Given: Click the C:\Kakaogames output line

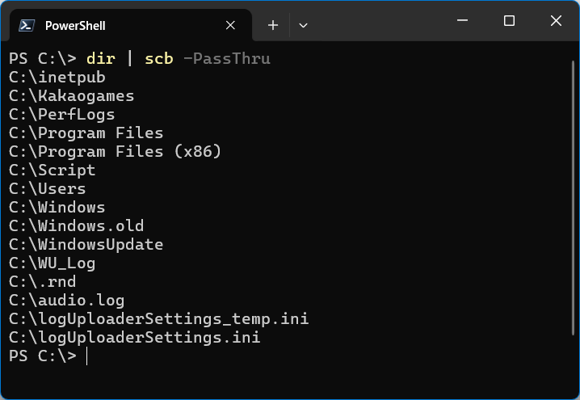Looking at the screenshot, I should coord(71,96).
